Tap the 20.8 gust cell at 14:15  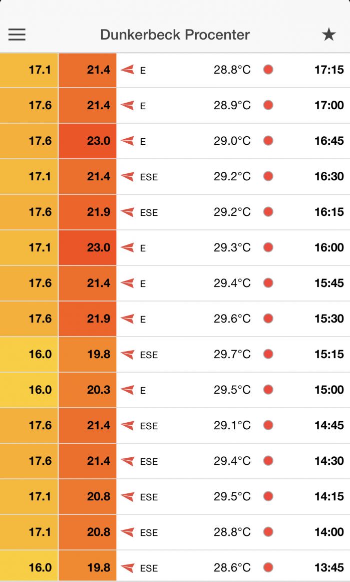pyautogui.click(x=88, y=497)
